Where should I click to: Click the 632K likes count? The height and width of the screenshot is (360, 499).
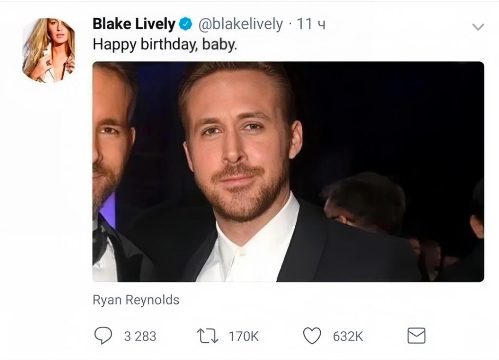(x=348, y=336)
